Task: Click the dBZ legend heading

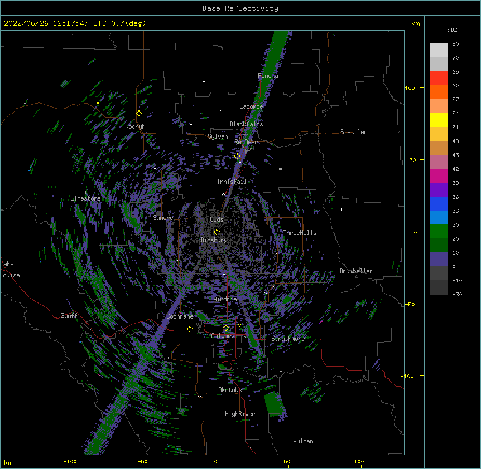Action: 452,30
